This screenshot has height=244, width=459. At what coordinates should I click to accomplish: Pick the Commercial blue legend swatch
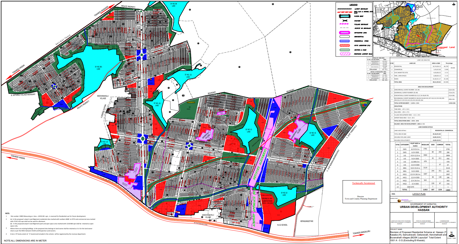point(345,41)
